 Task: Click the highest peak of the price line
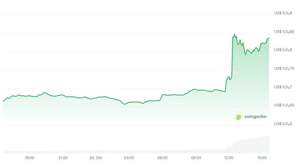[234, 34]
